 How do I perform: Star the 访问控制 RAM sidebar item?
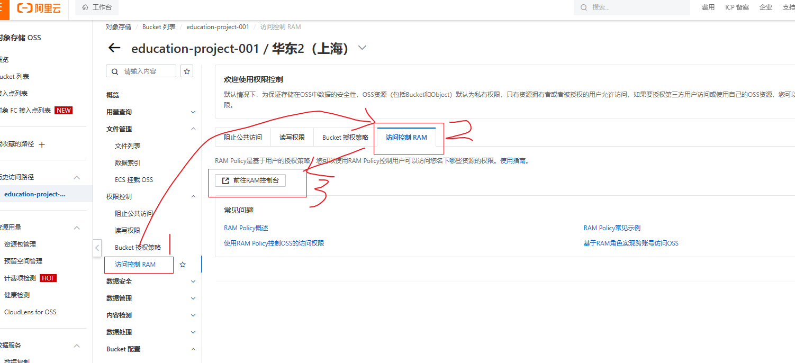coord(183,265)
